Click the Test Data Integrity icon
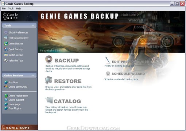This screenshot has height=131, width=186. click(x=6, y=38)
